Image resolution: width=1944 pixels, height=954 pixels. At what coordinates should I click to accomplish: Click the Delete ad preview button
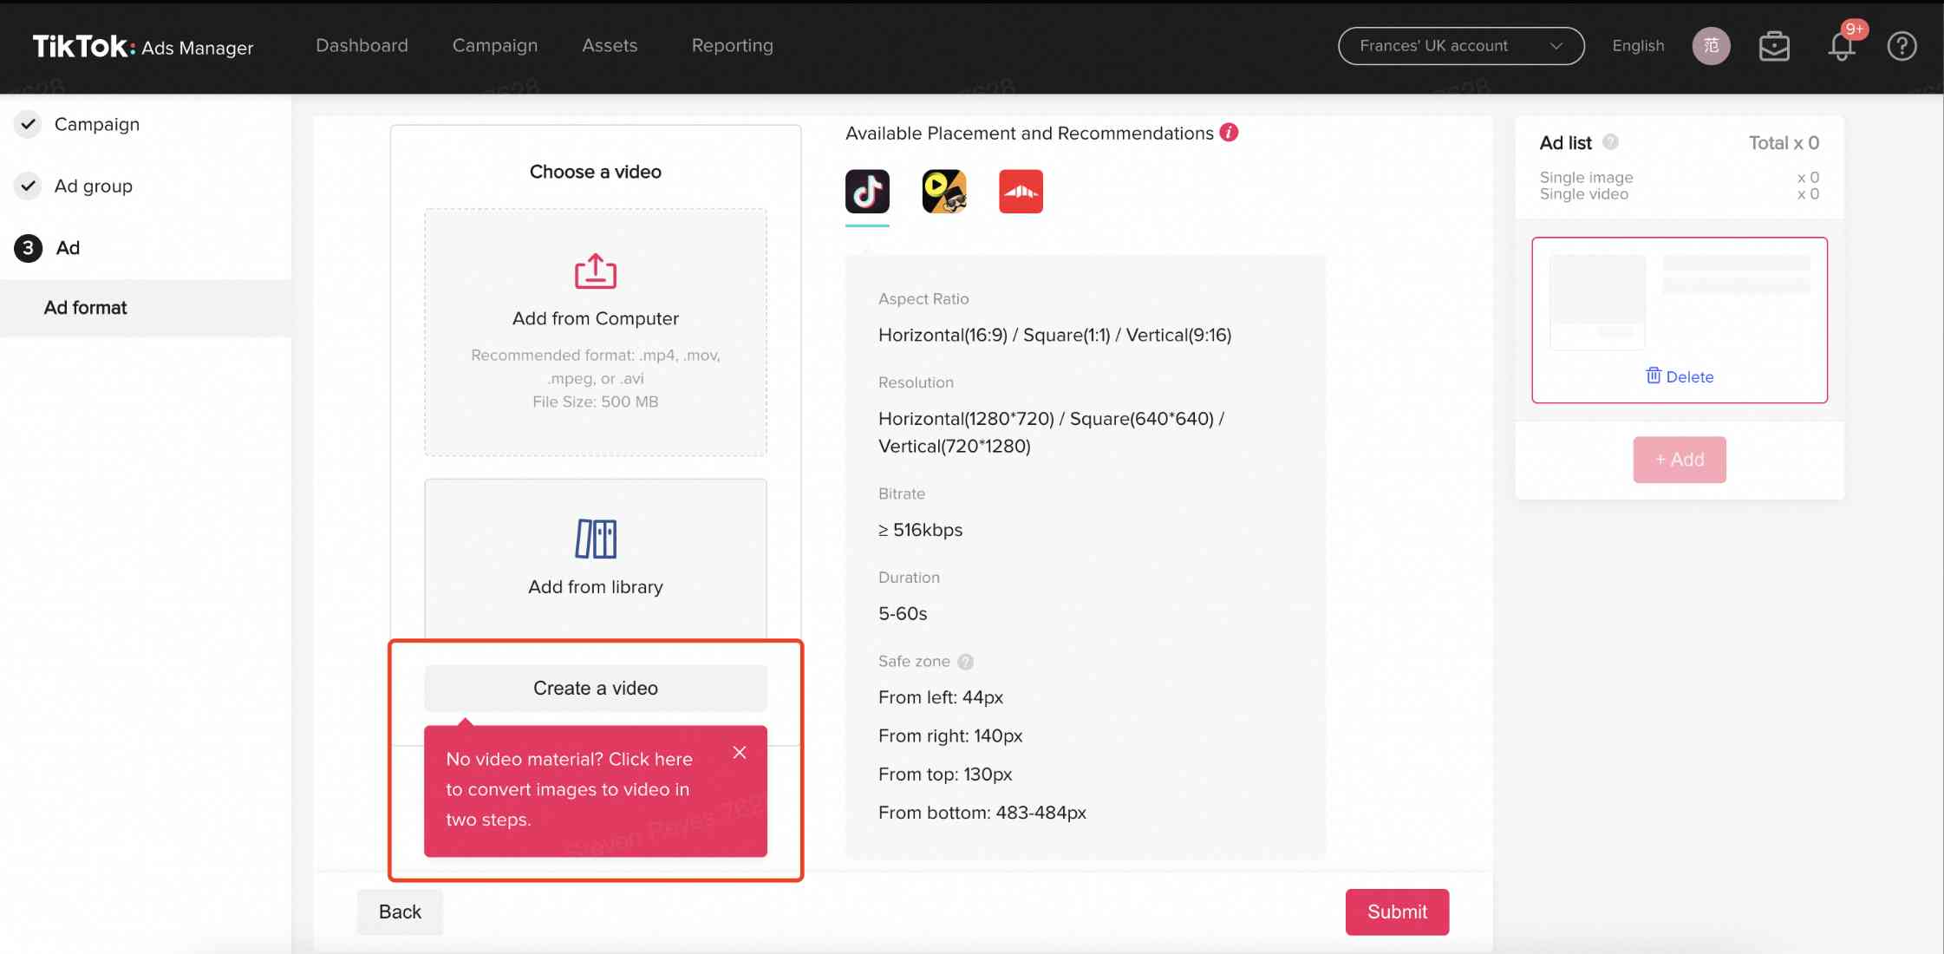point(1679,376)
